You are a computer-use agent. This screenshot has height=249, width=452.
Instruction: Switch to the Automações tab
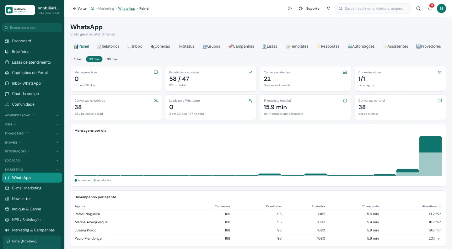pyautogui.click(x=361, y=46)
